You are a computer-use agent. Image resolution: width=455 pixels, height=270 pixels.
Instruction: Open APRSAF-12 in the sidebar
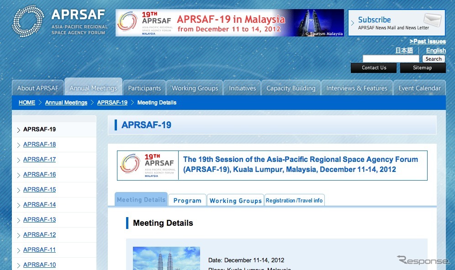point(39,235)
